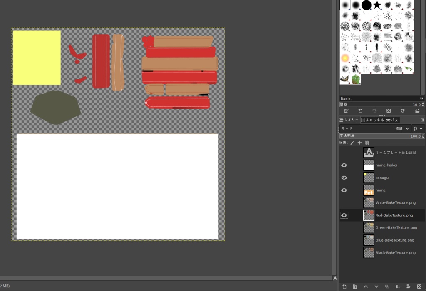Select the Red-BakeTexture.png layer name
Viewport: 426px width, 291px height.
click(x=394, y=215)
